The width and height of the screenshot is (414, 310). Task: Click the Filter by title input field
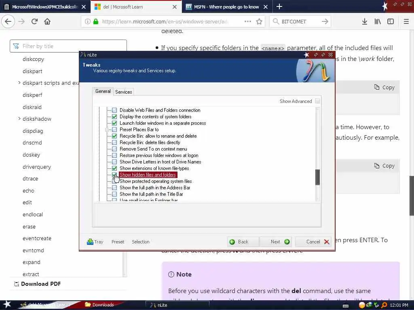(x=68, y=46)
